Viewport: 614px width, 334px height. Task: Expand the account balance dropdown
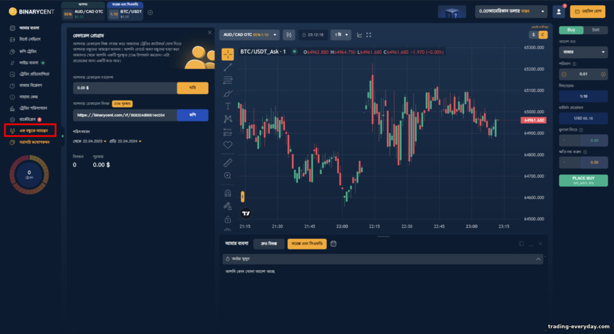[x=511, y=12]
